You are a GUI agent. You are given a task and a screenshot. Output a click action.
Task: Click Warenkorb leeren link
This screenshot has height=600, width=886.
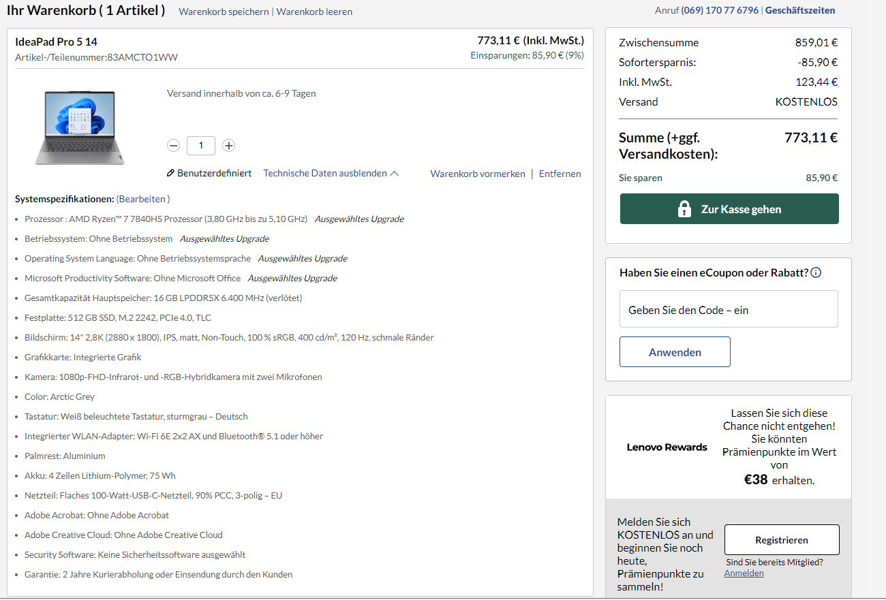pos(314,12)
